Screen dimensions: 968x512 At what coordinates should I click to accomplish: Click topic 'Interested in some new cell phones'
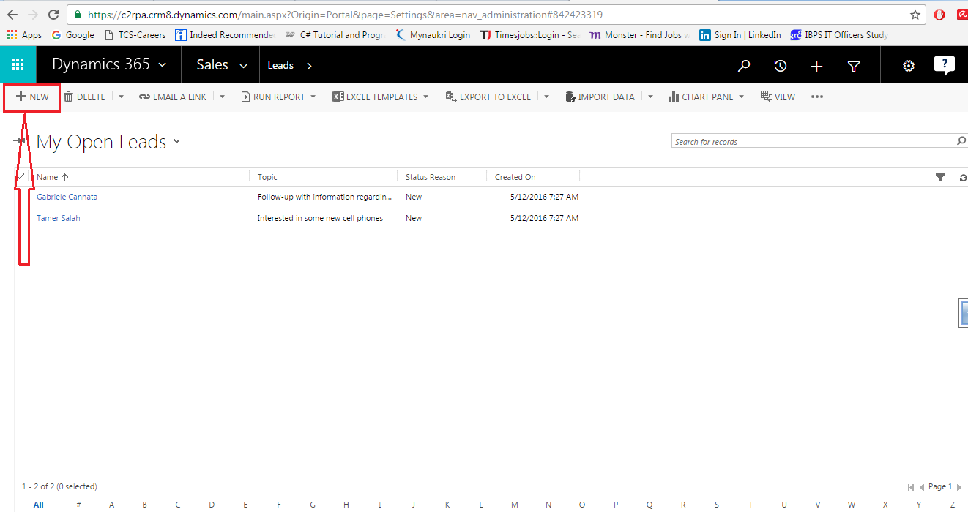pos(320,218)
